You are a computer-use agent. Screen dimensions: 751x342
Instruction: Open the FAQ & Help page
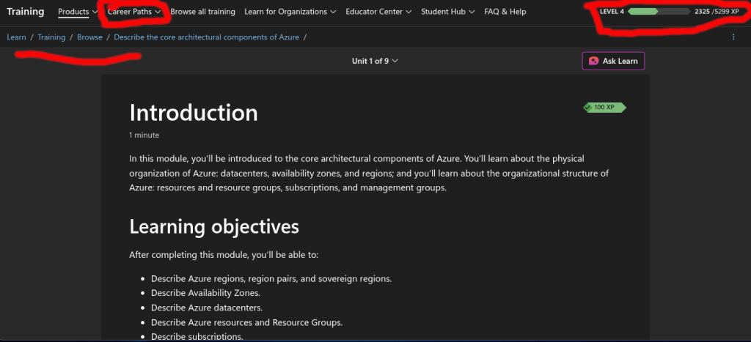tap(505, 12)
